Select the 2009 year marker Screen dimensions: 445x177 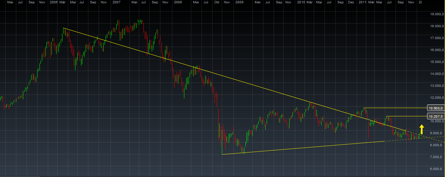pos(239,2)
